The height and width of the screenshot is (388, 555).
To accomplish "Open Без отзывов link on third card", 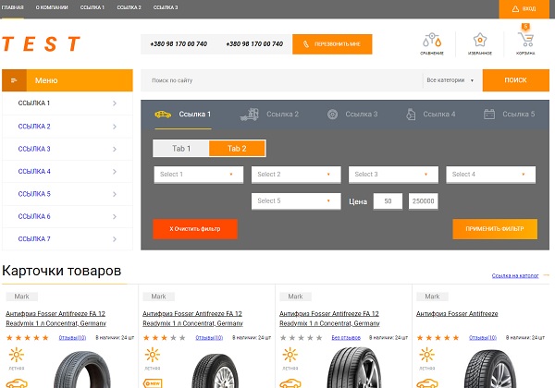I will pyautogui.click(x=346, y=338).
